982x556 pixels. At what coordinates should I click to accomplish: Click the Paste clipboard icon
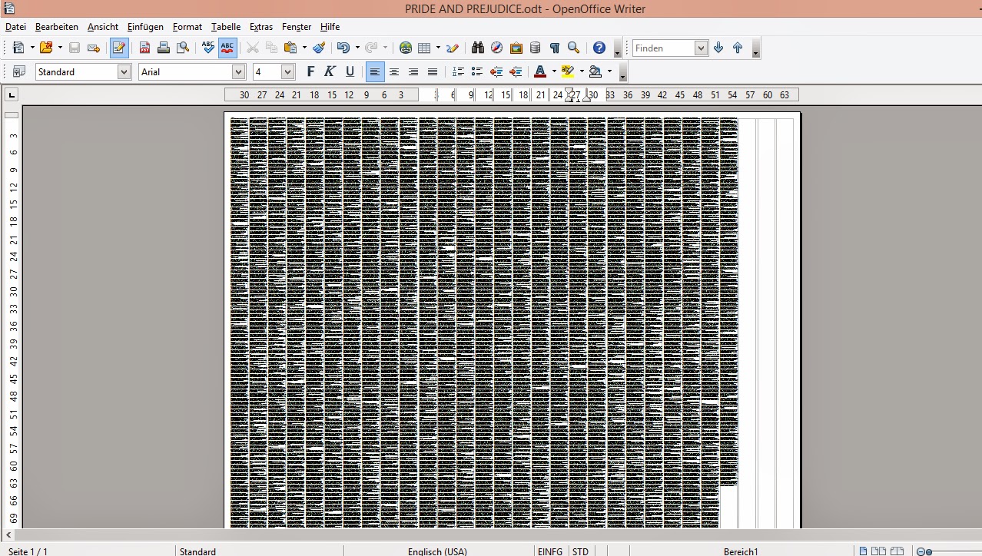tap(290, 48)
